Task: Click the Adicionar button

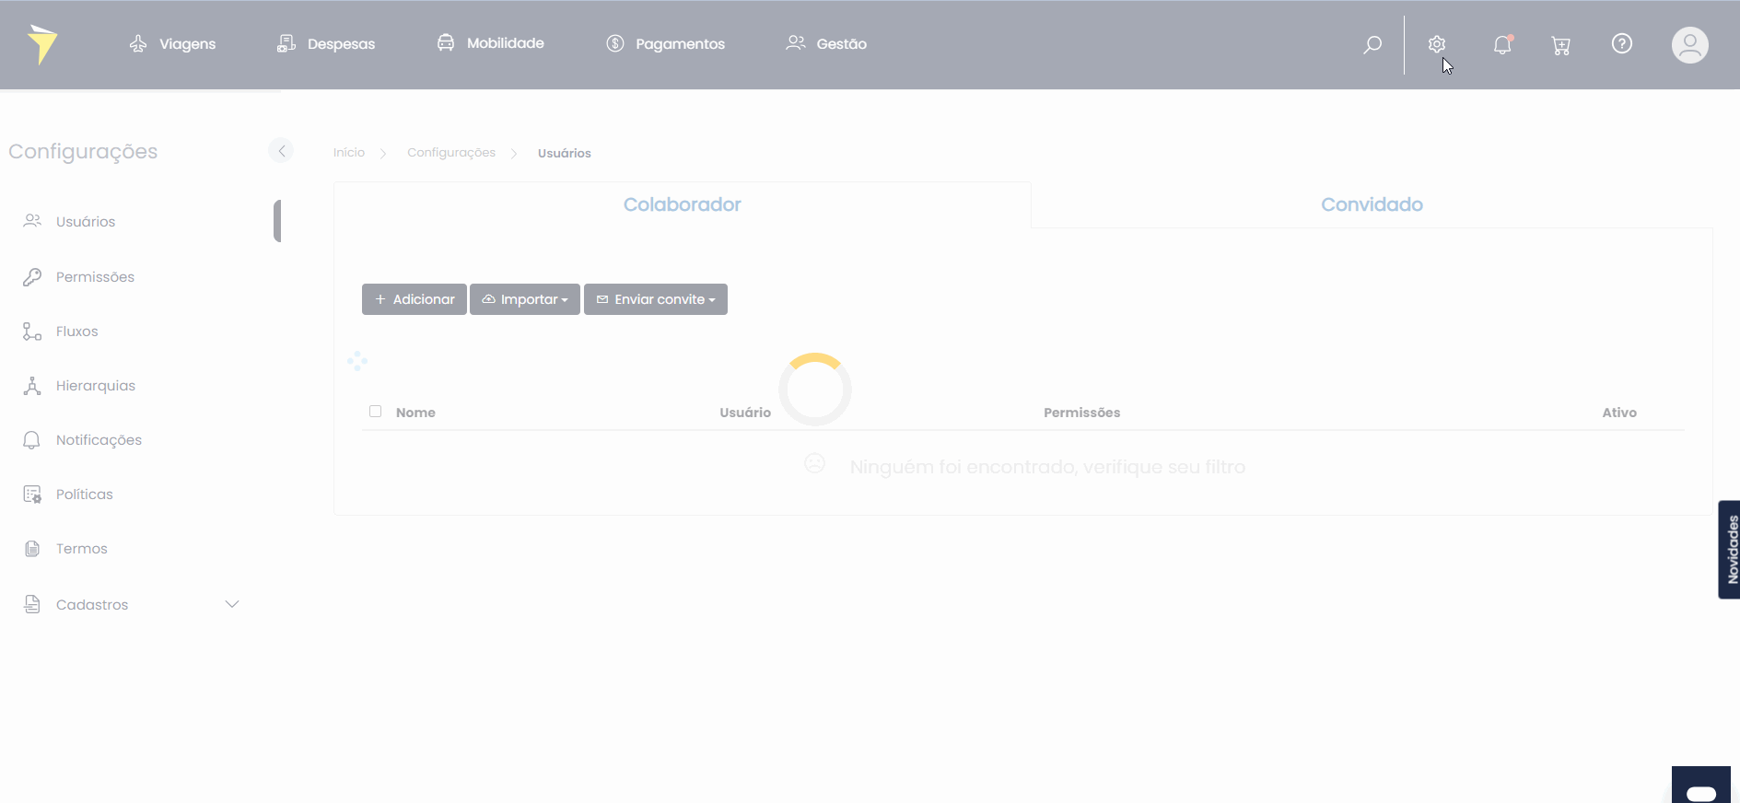Action: (415, 299)
